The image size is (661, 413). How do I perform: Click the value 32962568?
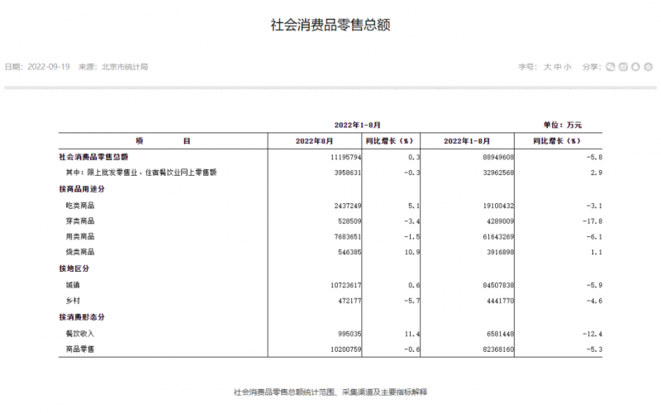click(x=498, y=173)
